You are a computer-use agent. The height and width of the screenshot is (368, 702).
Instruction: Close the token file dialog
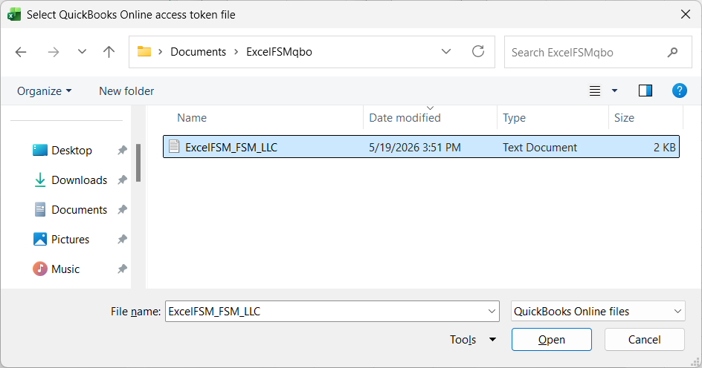[686, 14]
